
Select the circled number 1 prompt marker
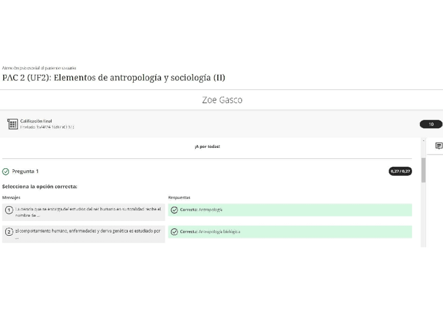click(9, 210)
